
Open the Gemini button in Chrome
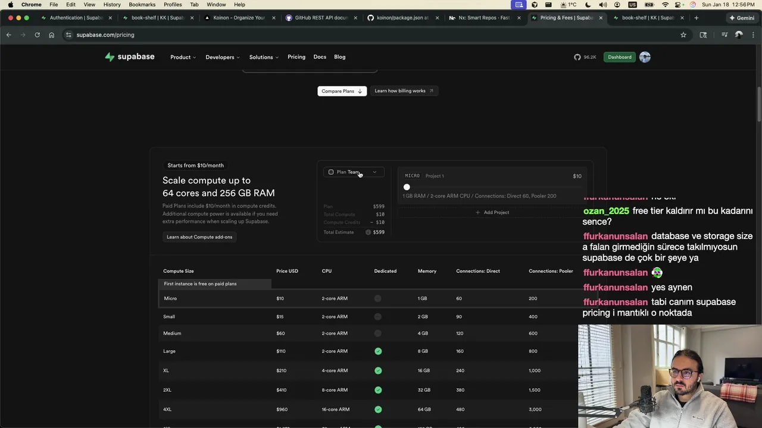pyautogui.click(x=742, y=18)
